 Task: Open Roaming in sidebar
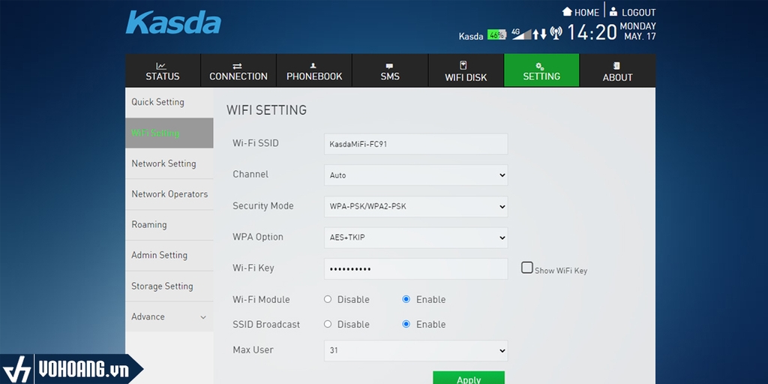(x=169, y=225)
